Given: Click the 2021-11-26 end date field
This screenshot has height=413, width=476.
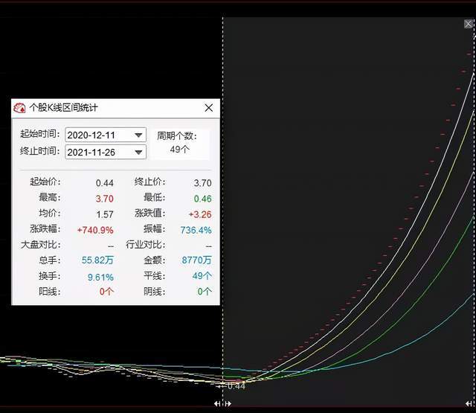Looking at the screenshot, I should (x=106, y=152).
